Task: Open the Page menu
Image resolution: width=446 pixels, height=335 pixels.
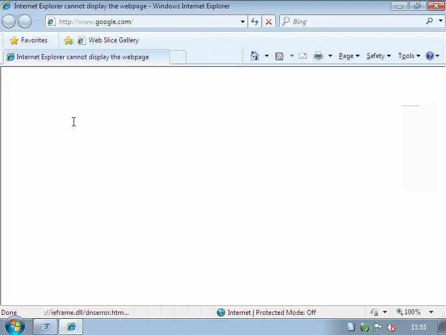Action: pos(350,56)
